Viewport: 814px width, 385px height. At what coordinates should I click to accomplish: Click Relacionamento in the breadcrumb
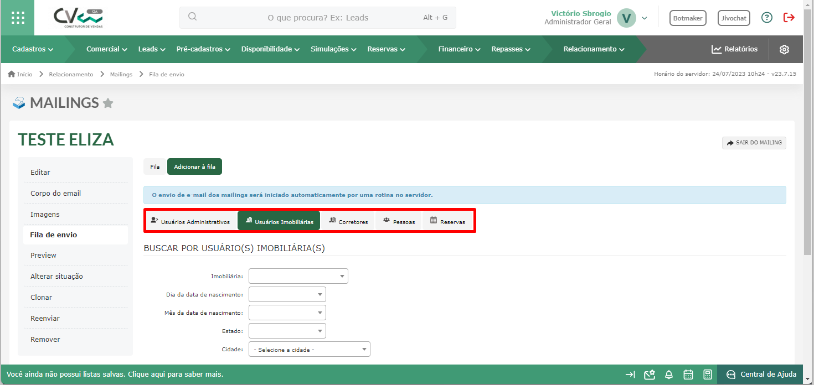(x=71, y=74)
